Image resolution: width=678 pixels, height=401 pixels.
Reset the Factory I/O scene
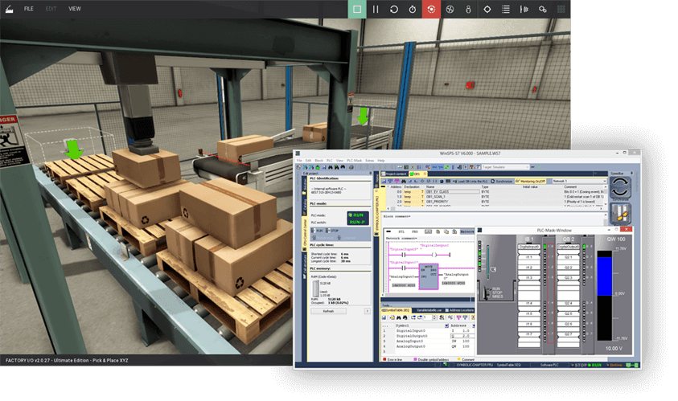coord(394,9)
